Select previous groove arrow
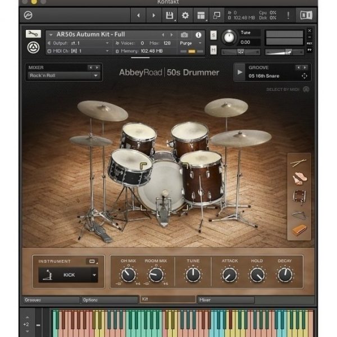The image size is (337, 337). click(x=299, y=67)
